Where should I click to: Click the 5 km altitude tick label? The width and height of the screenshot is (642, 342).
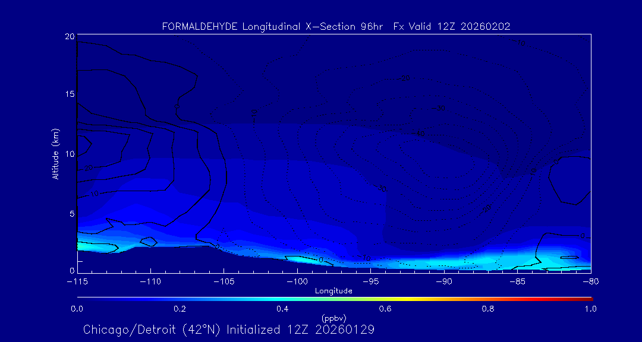(x=71, y=213)
